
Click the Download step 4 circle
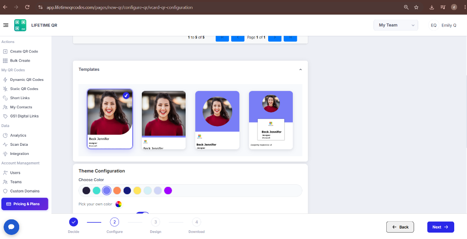197,222
